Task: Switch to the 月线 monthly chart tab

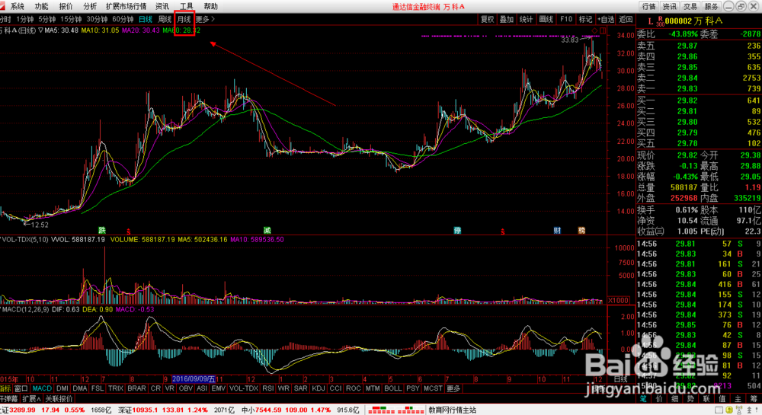Action: tap(184, 19)
